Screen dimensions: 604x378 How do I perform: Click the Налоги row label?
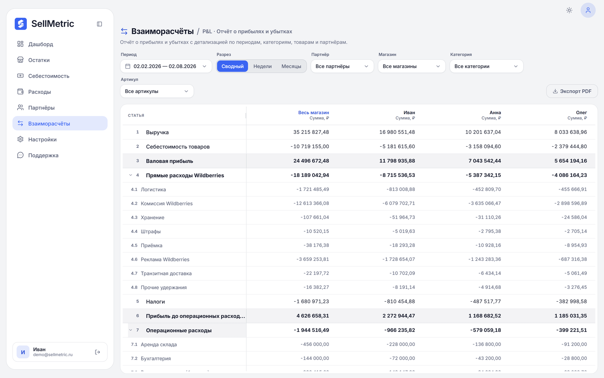(x=156, y=302)
